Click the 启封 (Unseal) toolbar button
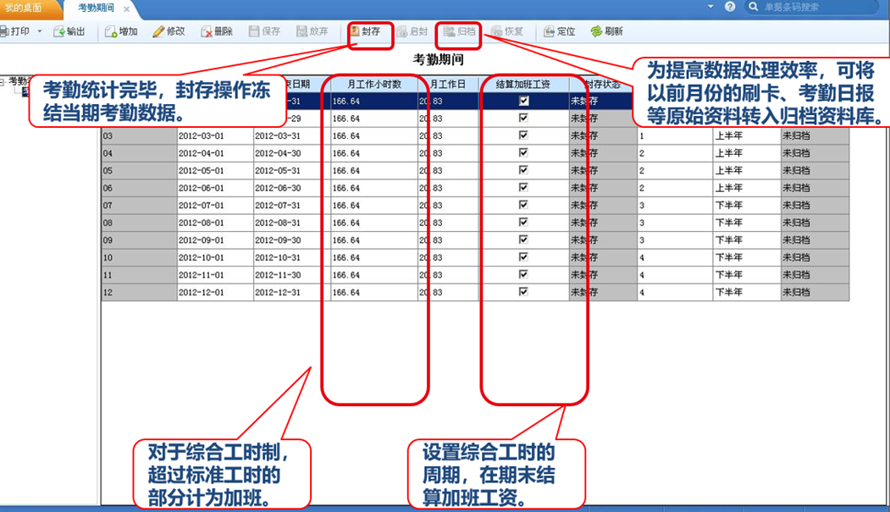This screenshot has width=890, height=512. [x=412, y=32]
